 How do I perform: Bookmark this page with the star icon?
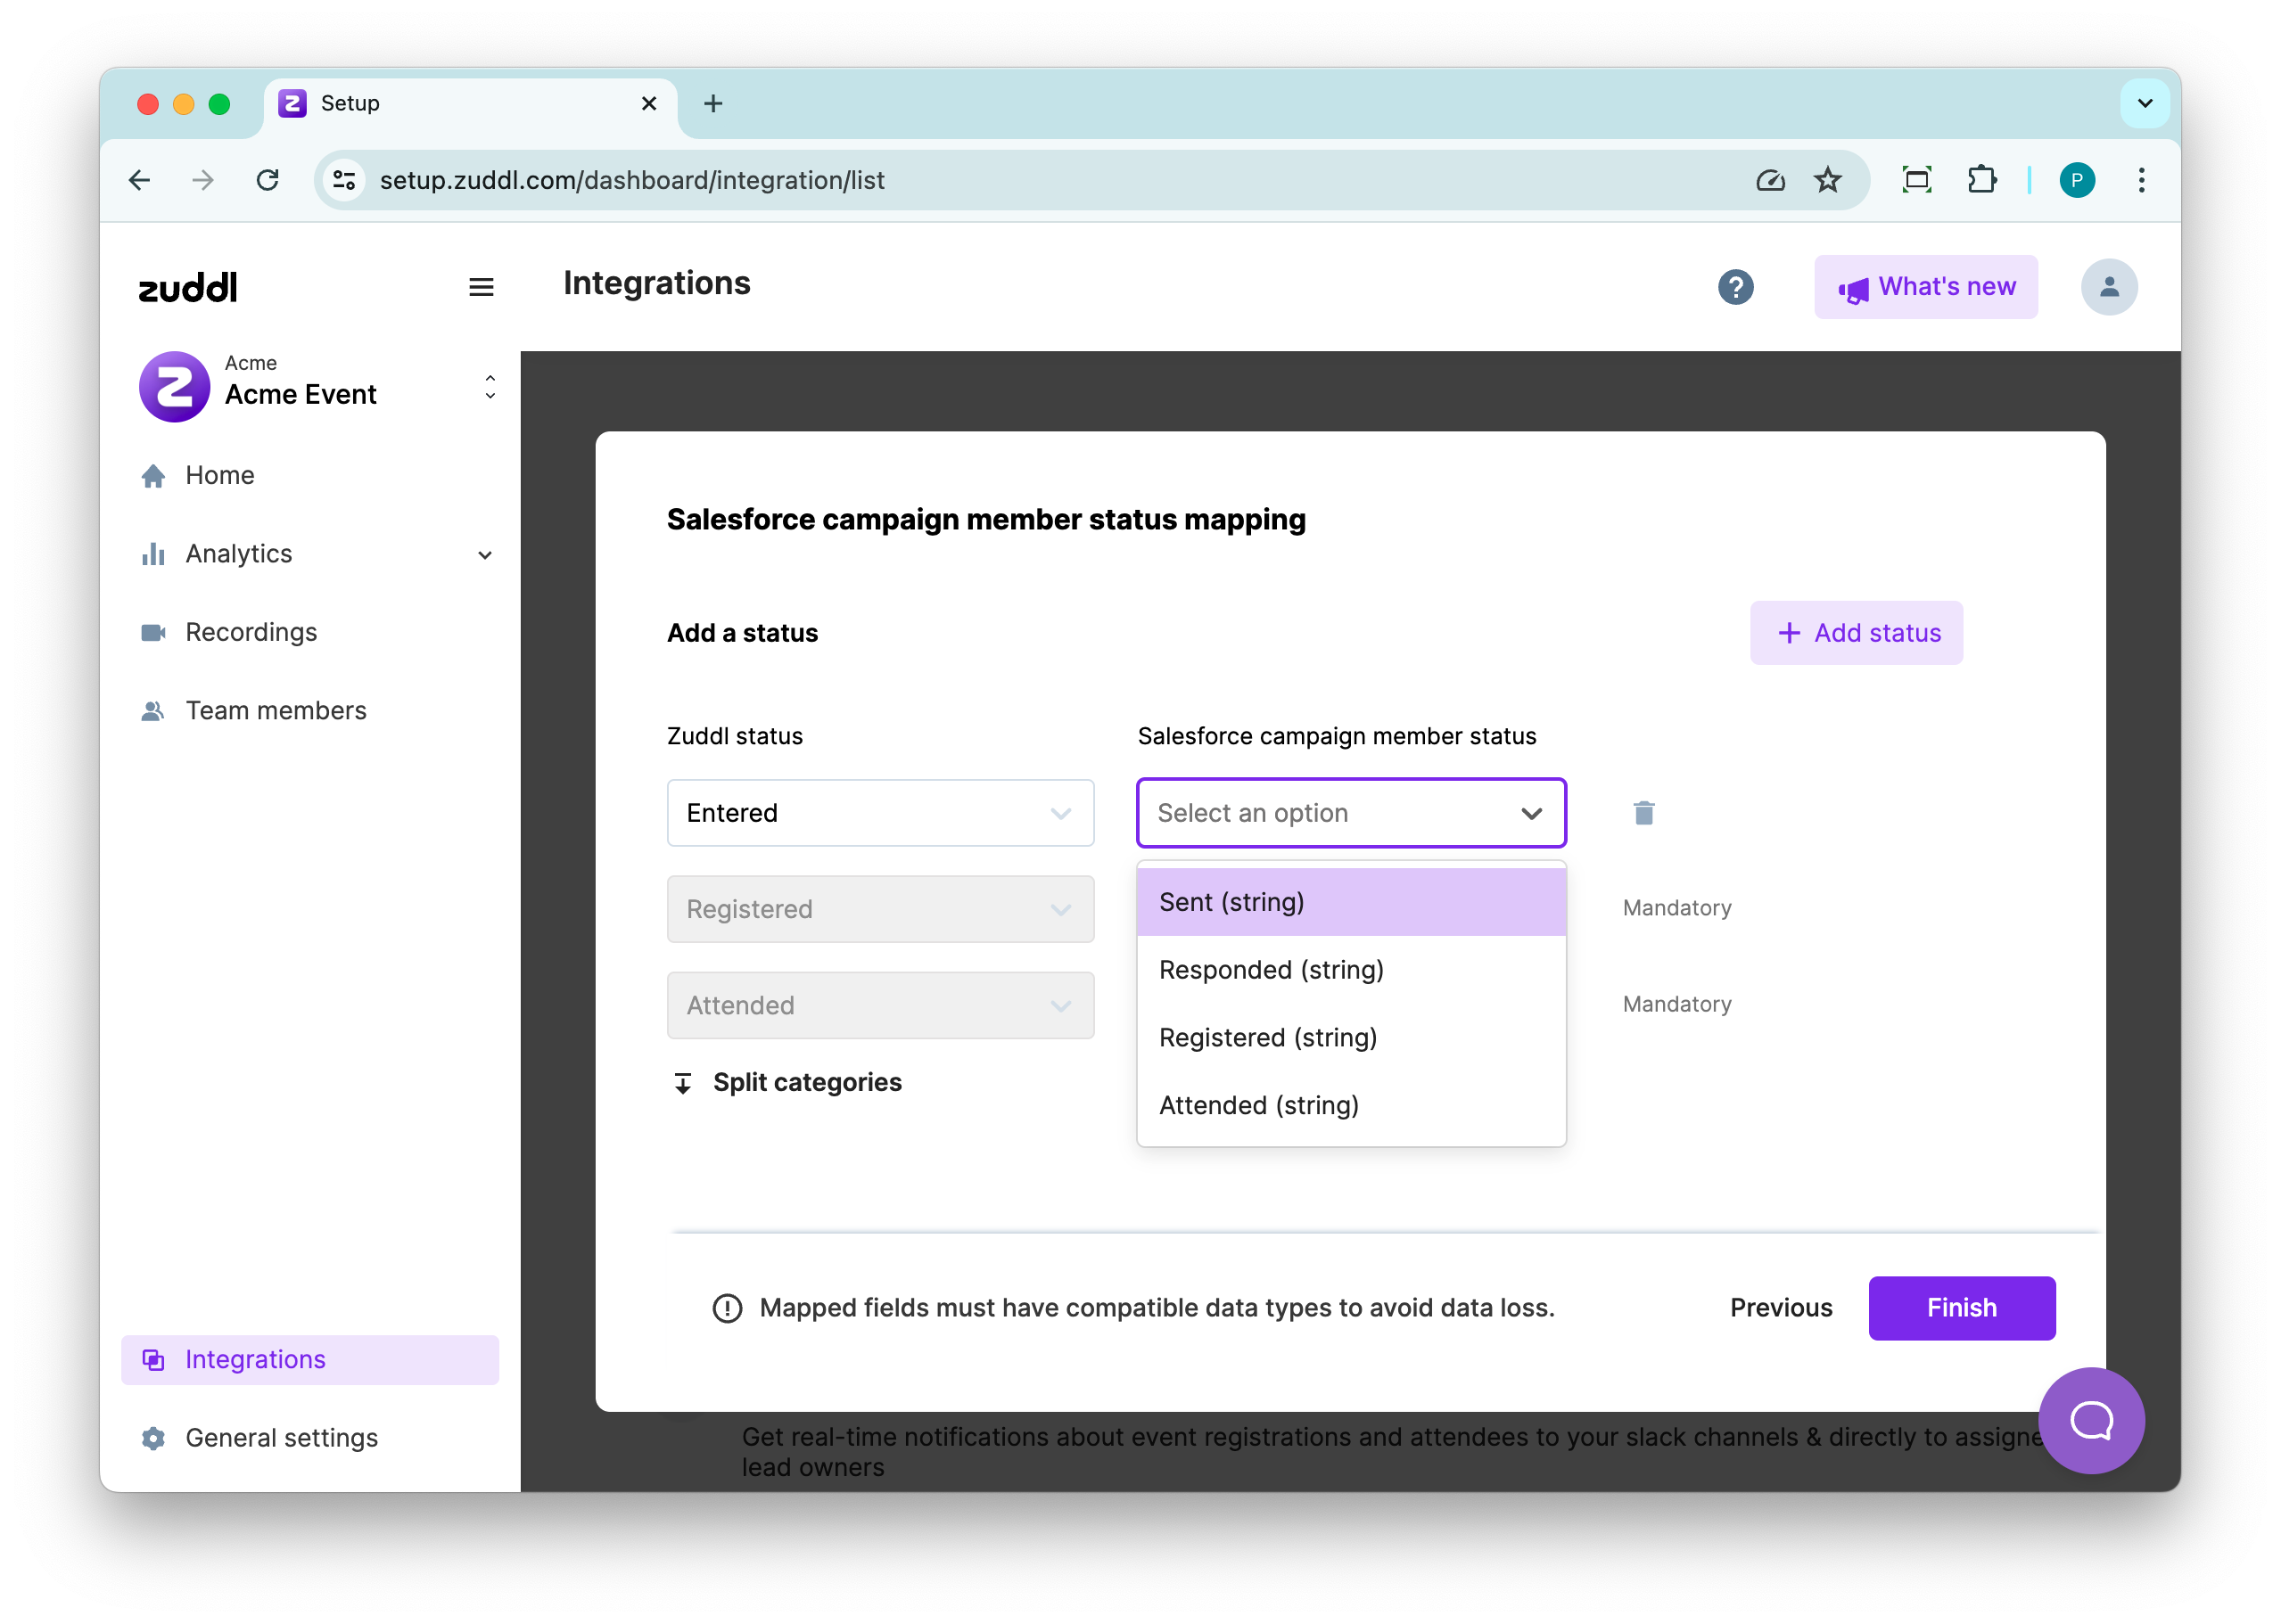click(1828, 180)
